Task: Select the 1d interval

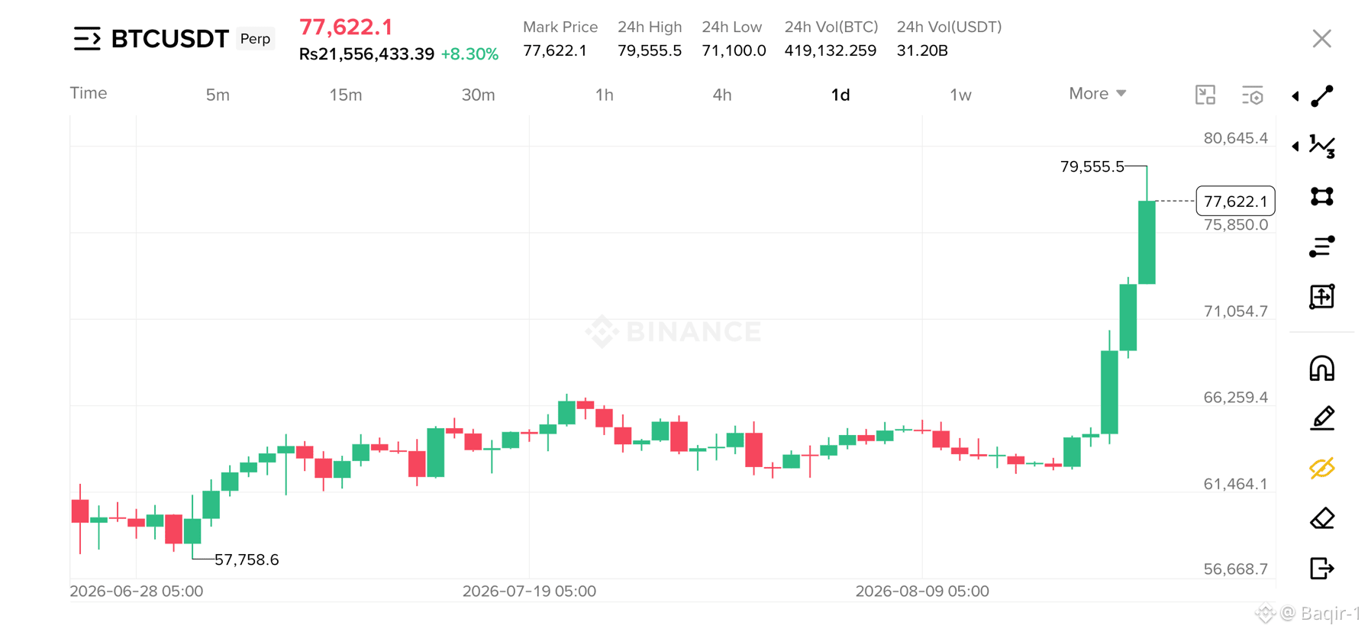Action: tap(840, 95)
